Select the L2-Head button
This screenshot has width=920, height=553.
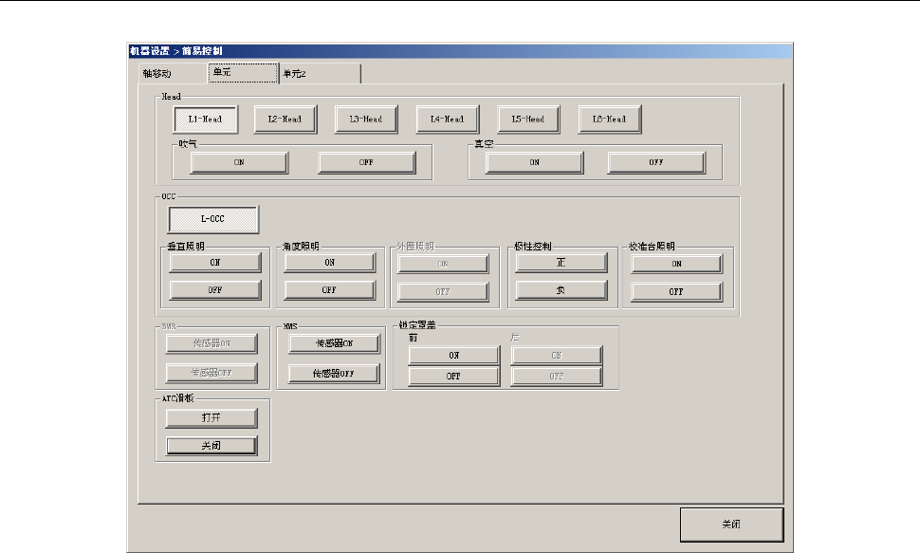click(285, 119)
